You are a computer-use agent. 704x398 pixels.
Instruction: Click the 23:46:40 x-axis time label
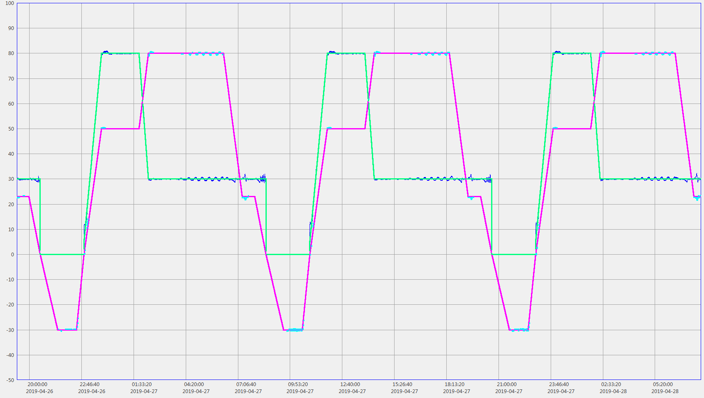click(559, 384)
